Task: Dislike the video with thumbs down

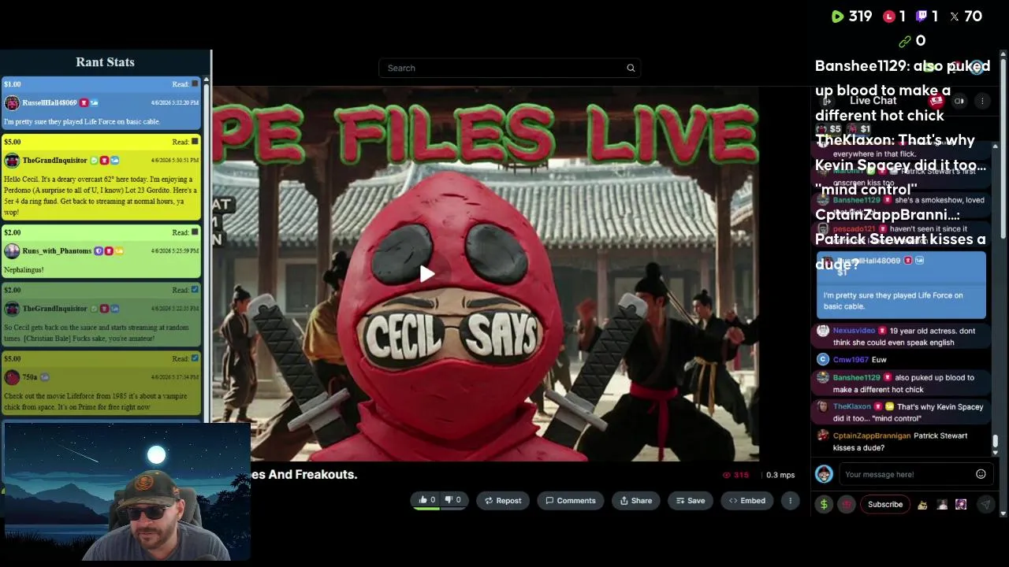Action: pyautogui.click(x=452, y=500)
